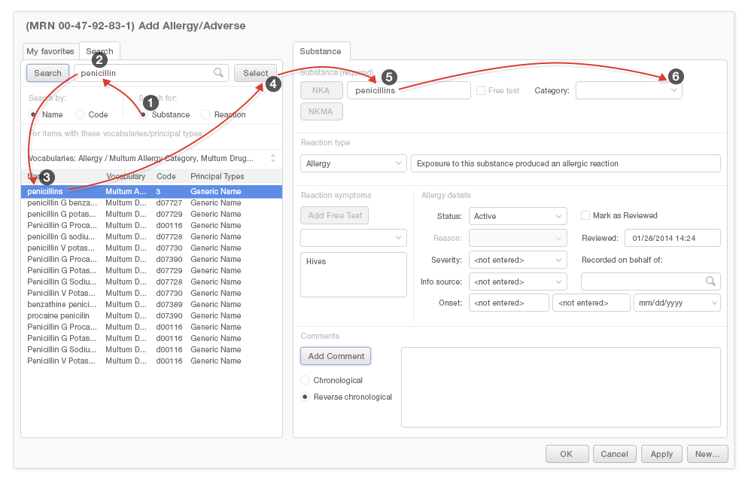Click the OK button

pos(566,454)
